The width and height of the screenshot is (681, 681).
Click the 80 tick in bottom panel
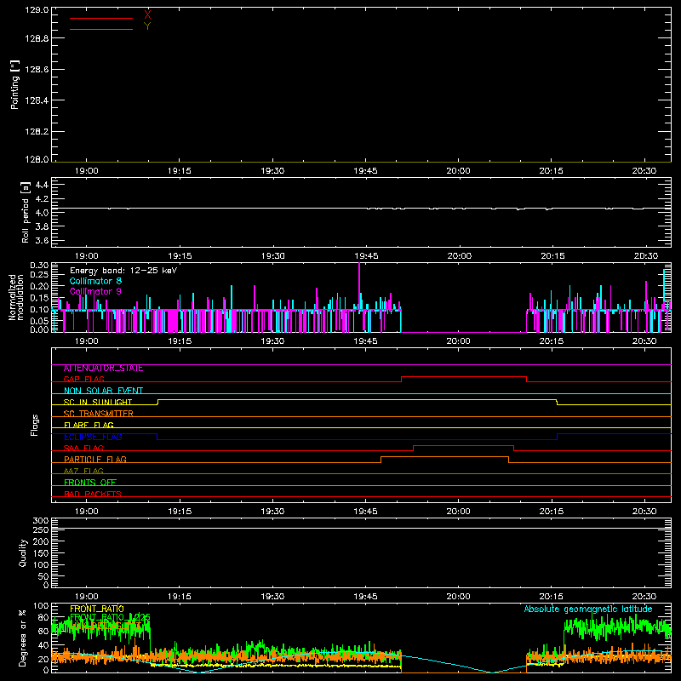point(43,618)
